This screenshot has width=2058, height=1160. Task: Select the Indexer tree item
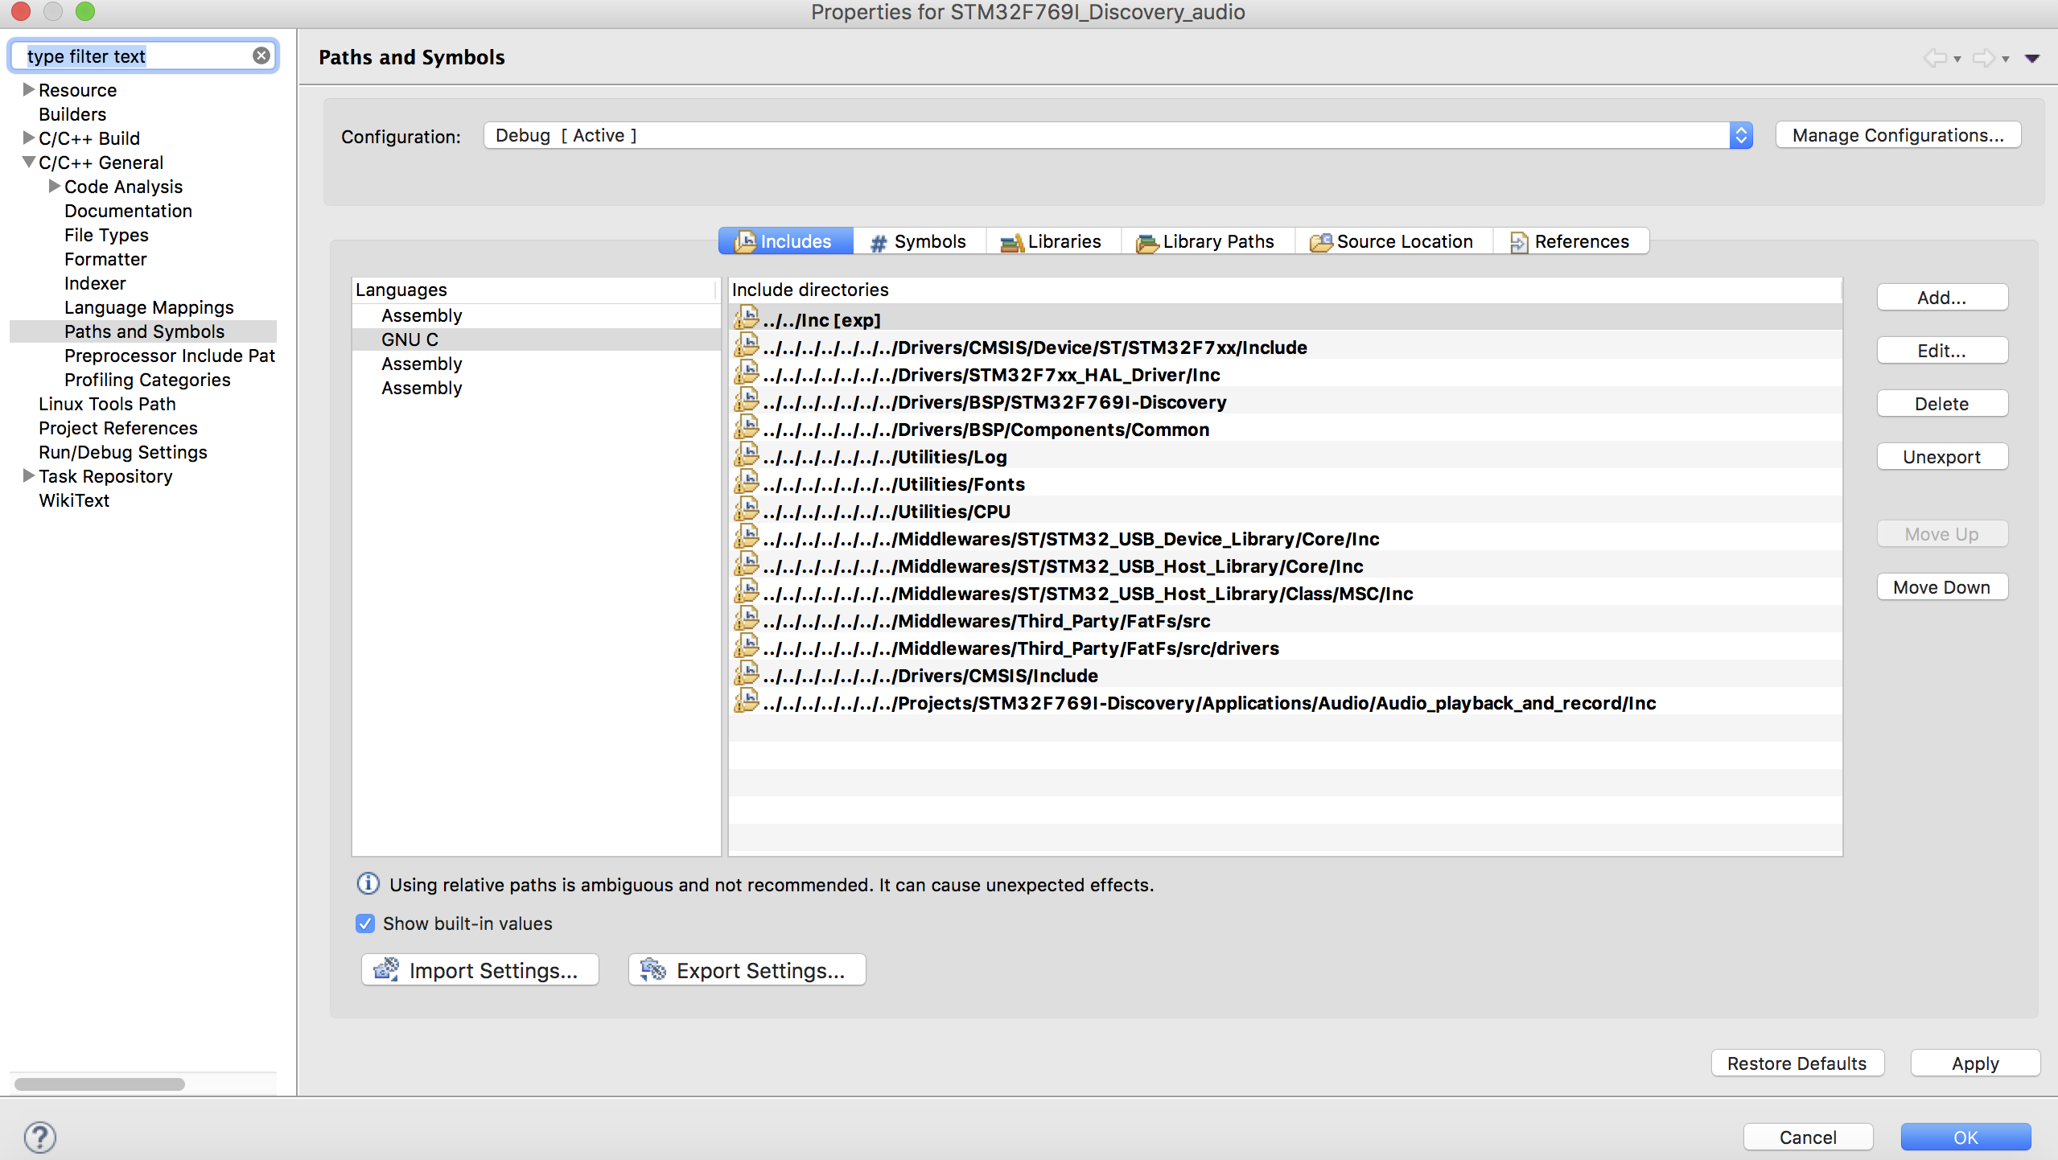coord(95,283)
